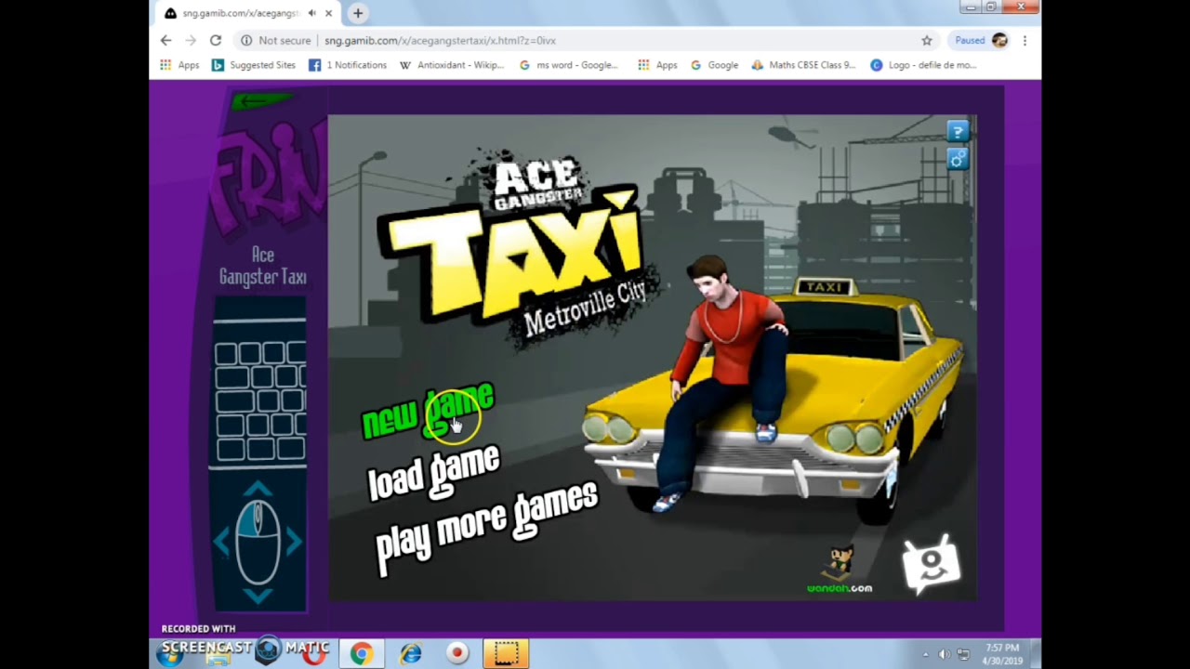The width and height of the screenshot is (1190, 669).
Task: Open Chrome from the taskbar
Action: (x=361, y=653)
